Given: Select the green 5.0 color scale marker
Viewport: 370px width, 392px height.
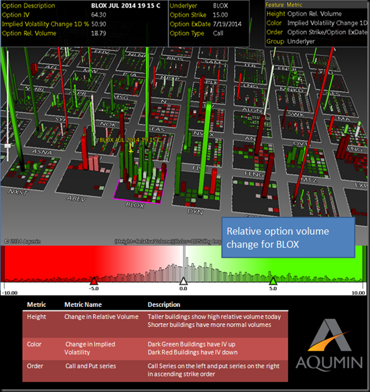Looking at the screenshot, I should [273, 281].
